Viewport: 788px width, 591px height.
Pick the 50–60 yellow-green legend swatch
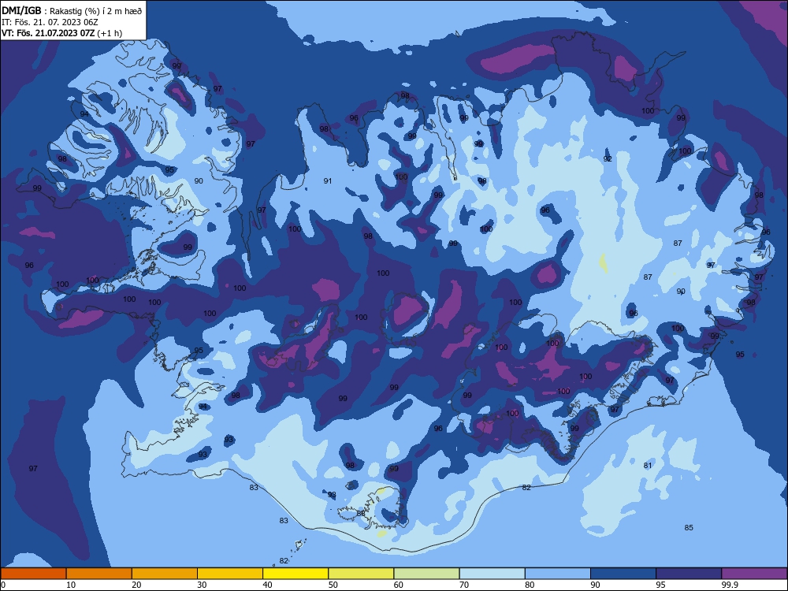point(362,574)
